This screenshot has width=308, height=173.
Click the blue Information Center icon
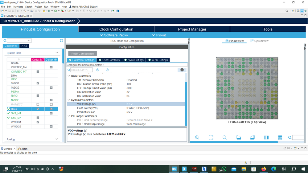click(118, 11)
